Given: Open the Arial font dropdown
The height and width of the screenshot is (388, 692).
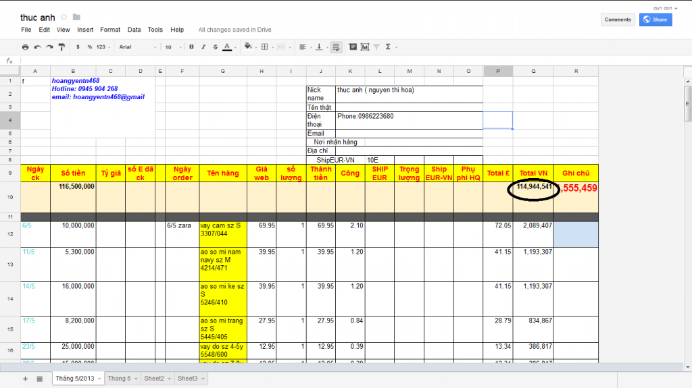Looking at the screenshot, I should (x=137, y=47).
